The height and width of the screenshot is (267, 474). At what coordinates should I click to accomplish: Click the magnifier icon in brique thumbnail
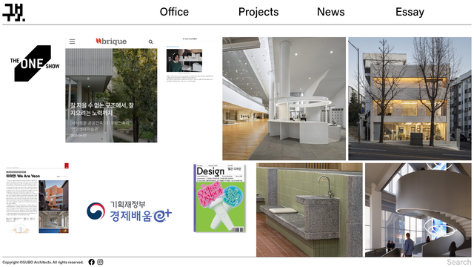(150, 42)
